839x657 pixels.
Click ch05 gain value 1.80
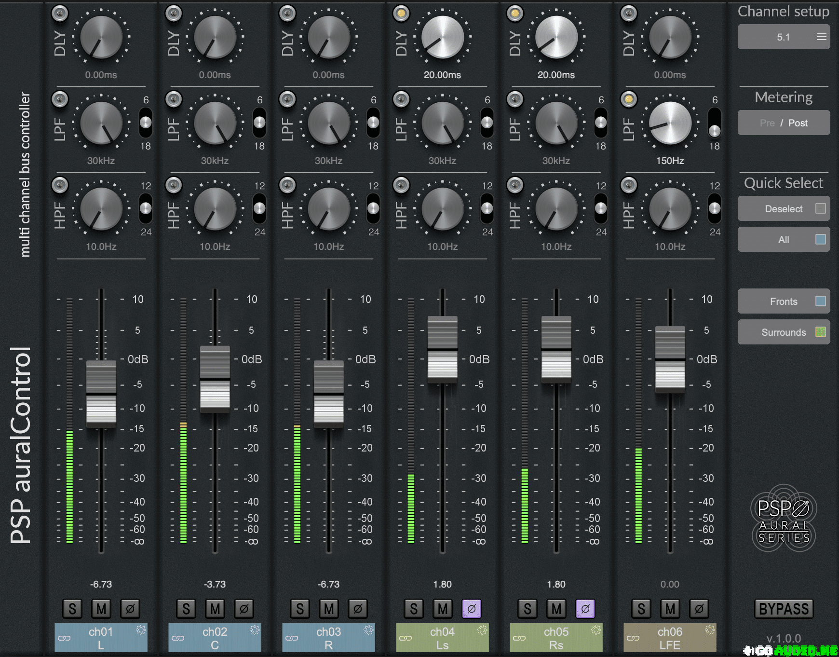pyautogui.click(x=556, y=584)
